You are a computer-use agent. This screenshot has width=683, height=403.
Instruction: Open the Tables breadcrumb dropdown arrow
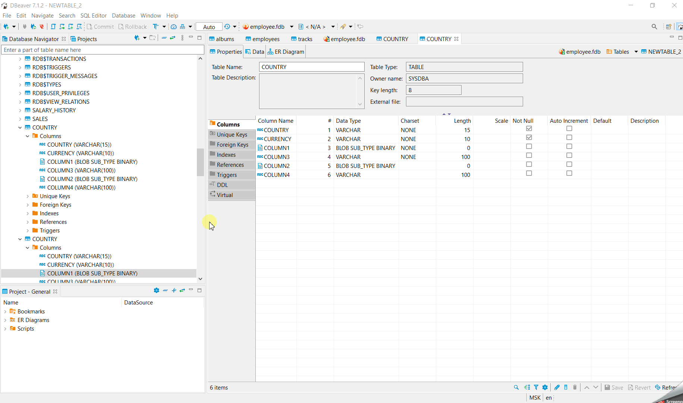coord(636,52)
